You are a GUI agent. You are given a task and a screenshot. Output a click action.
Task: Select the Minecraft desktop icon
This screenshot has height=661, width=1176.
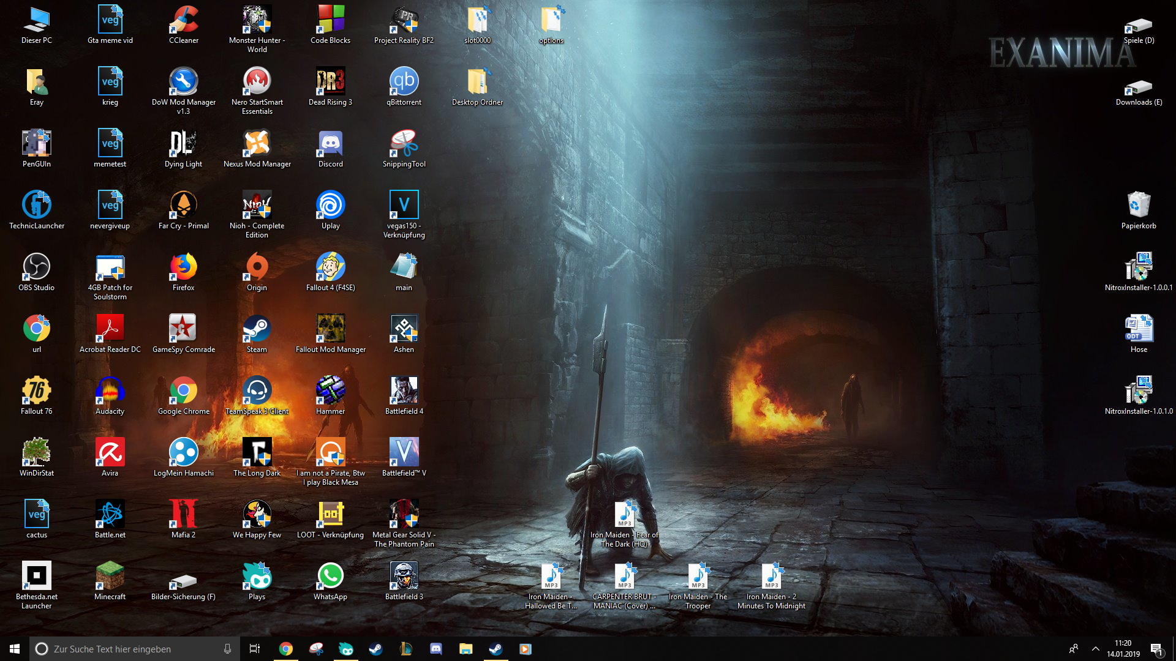click(110, 581)
